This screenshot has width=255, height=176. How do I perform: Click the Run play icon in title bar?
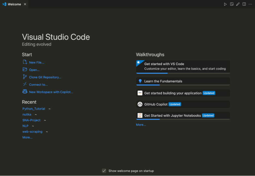click(225, 4)
